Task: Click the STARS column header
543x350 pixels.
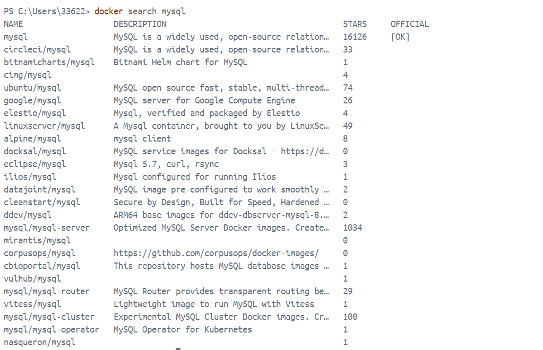Action: tap(355, 24)
